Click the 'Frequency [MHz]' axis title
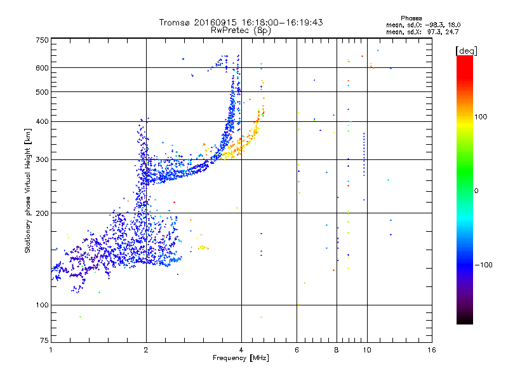 [241, 358]
